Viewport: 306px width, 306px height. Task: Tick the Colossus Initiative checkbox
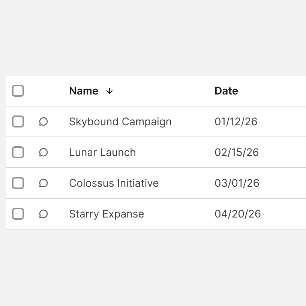pyautogui.click(x=18, y=183)
